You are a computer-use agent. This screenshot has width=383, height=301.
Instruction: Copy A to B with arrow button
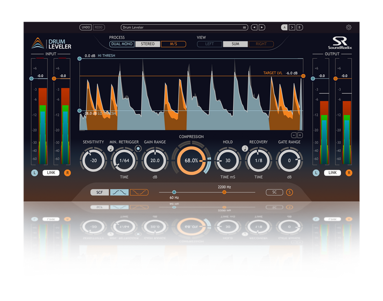point(292,27)
